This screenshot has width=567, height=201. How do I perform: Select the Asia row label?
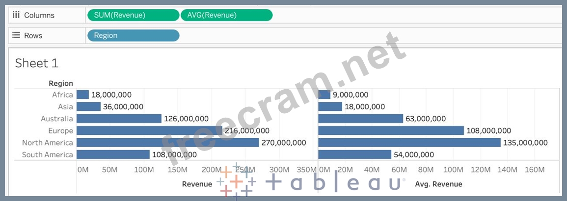point(65,106)
